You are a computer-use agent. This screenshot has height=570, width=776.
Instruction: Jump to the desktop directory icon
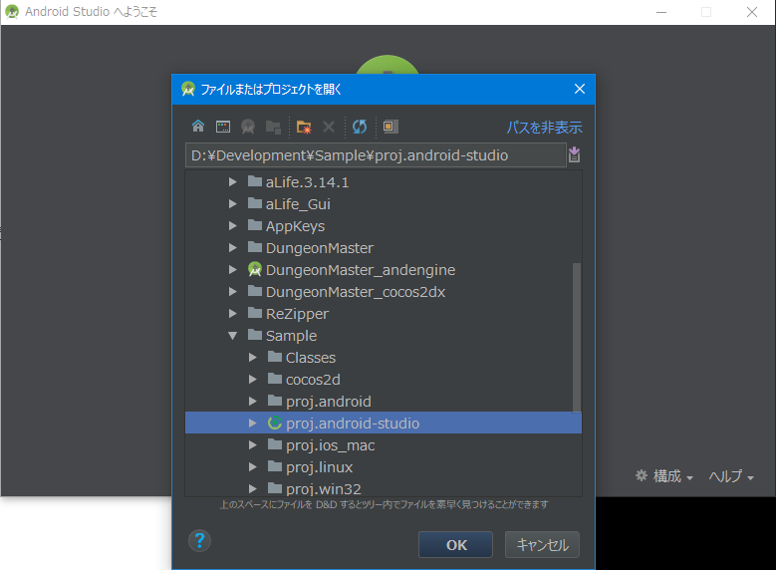[223, 127]
